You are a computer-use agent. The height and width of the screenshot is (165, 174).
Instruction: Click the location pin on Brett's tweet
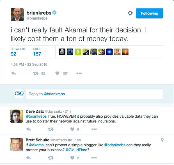[162, 140]
